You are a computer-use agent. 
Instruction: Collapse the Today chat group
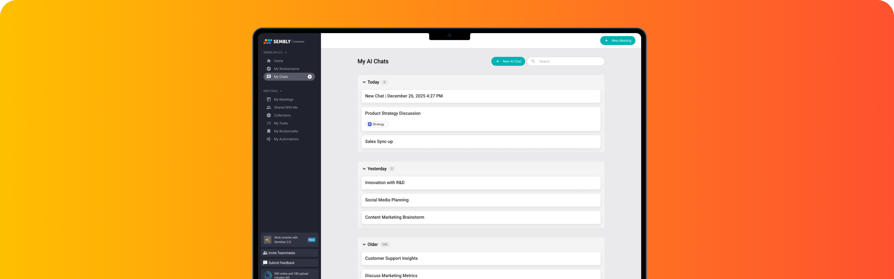364,82
